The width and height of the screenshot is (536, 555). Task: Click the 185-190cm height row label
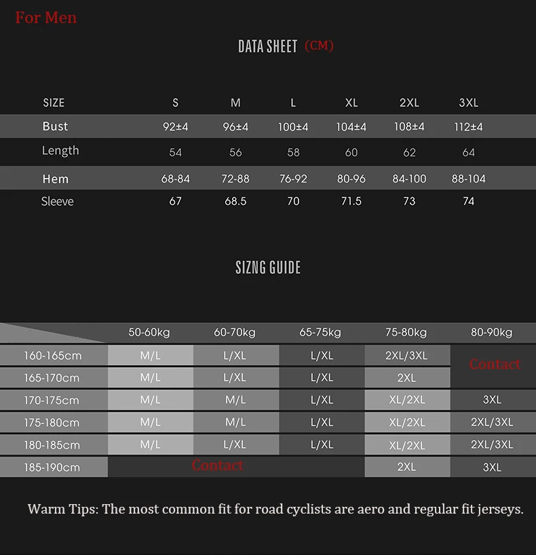[52, 467]
